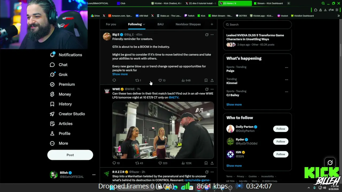342x192 pixels.
Task: Open the Twitch bookmark
Action: click(x=189, y=16)
